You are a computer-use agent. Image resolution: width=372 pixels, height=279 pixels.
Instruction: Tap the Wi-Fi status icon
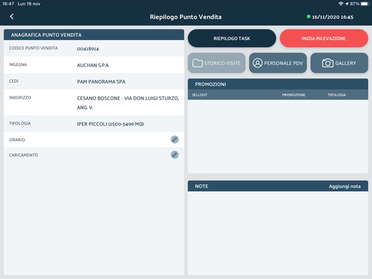point(341,3)
